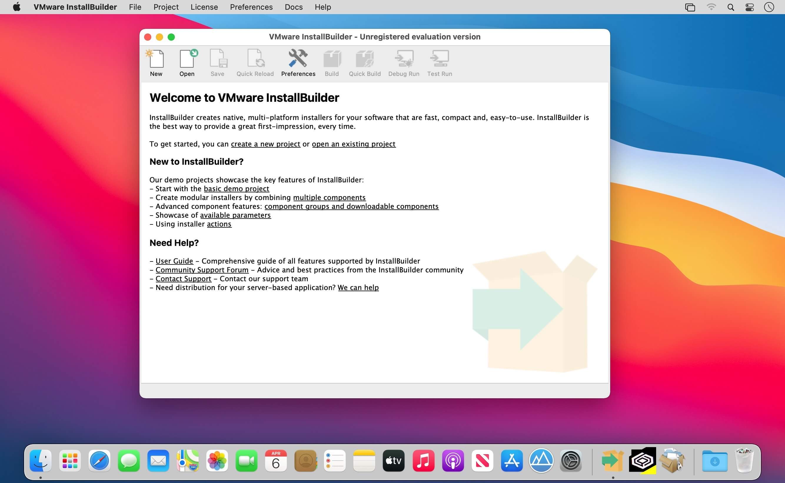Expand the component groups downloadable components link

click(352, 206)
